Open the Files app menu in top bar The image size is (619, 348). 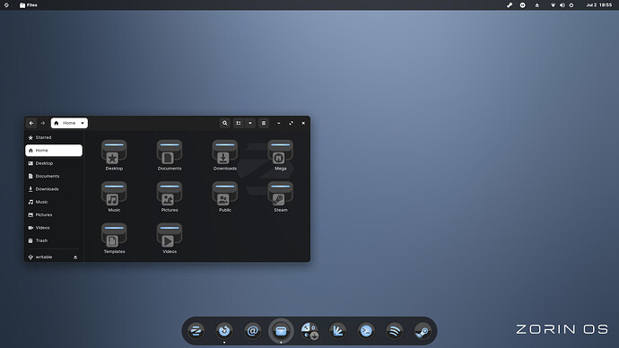click(x=29, y=5)
